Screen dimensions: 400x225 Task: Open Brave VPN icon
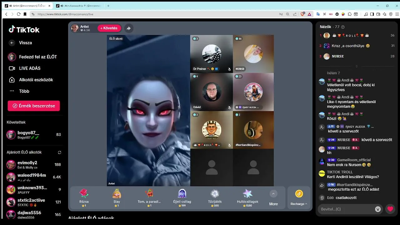point(391,14)
